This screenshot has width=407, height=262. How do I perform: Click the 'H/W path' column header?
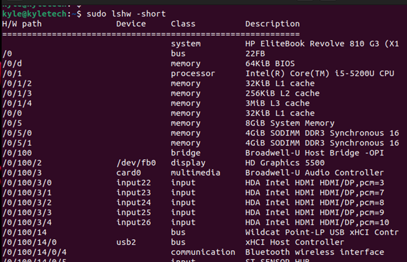coord(22,24)
